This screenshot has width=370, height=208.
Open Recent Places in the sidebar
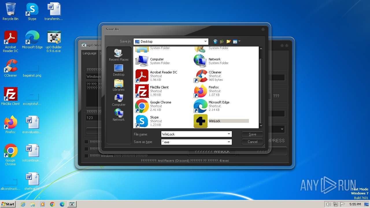[x=119, y=55]
